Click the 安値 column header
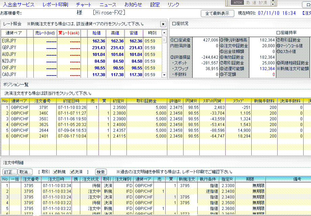 pos(134,33)
